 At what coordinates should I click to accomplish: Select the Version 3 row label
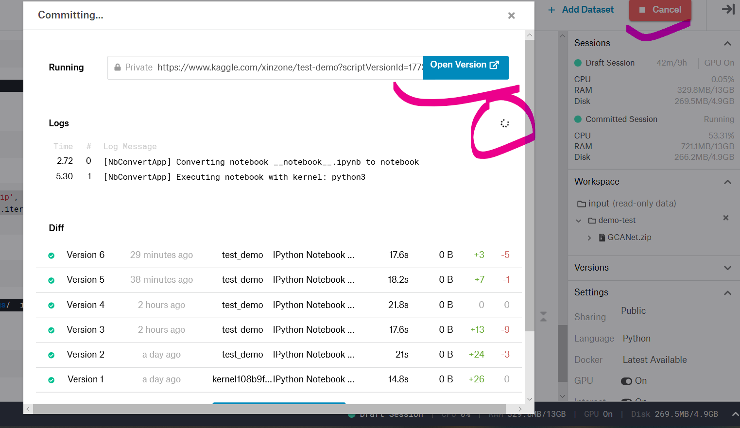pos(86,330)
